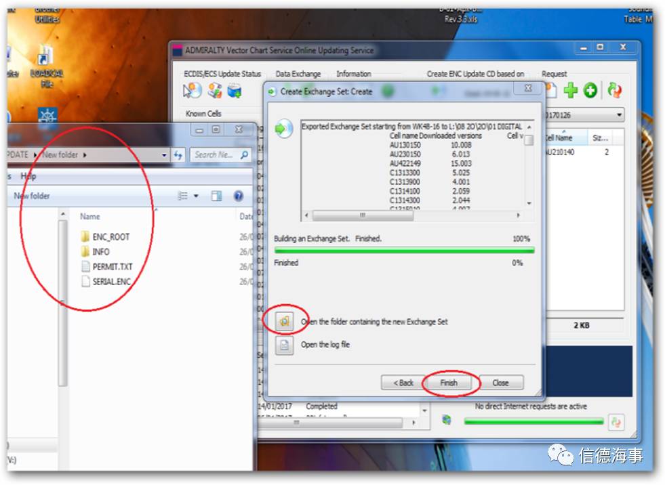Viewport: 665px width, 485px height.
Task: Click the horizontal scrollbar thumb in exported cells list
Action: (x=363, y=215)
